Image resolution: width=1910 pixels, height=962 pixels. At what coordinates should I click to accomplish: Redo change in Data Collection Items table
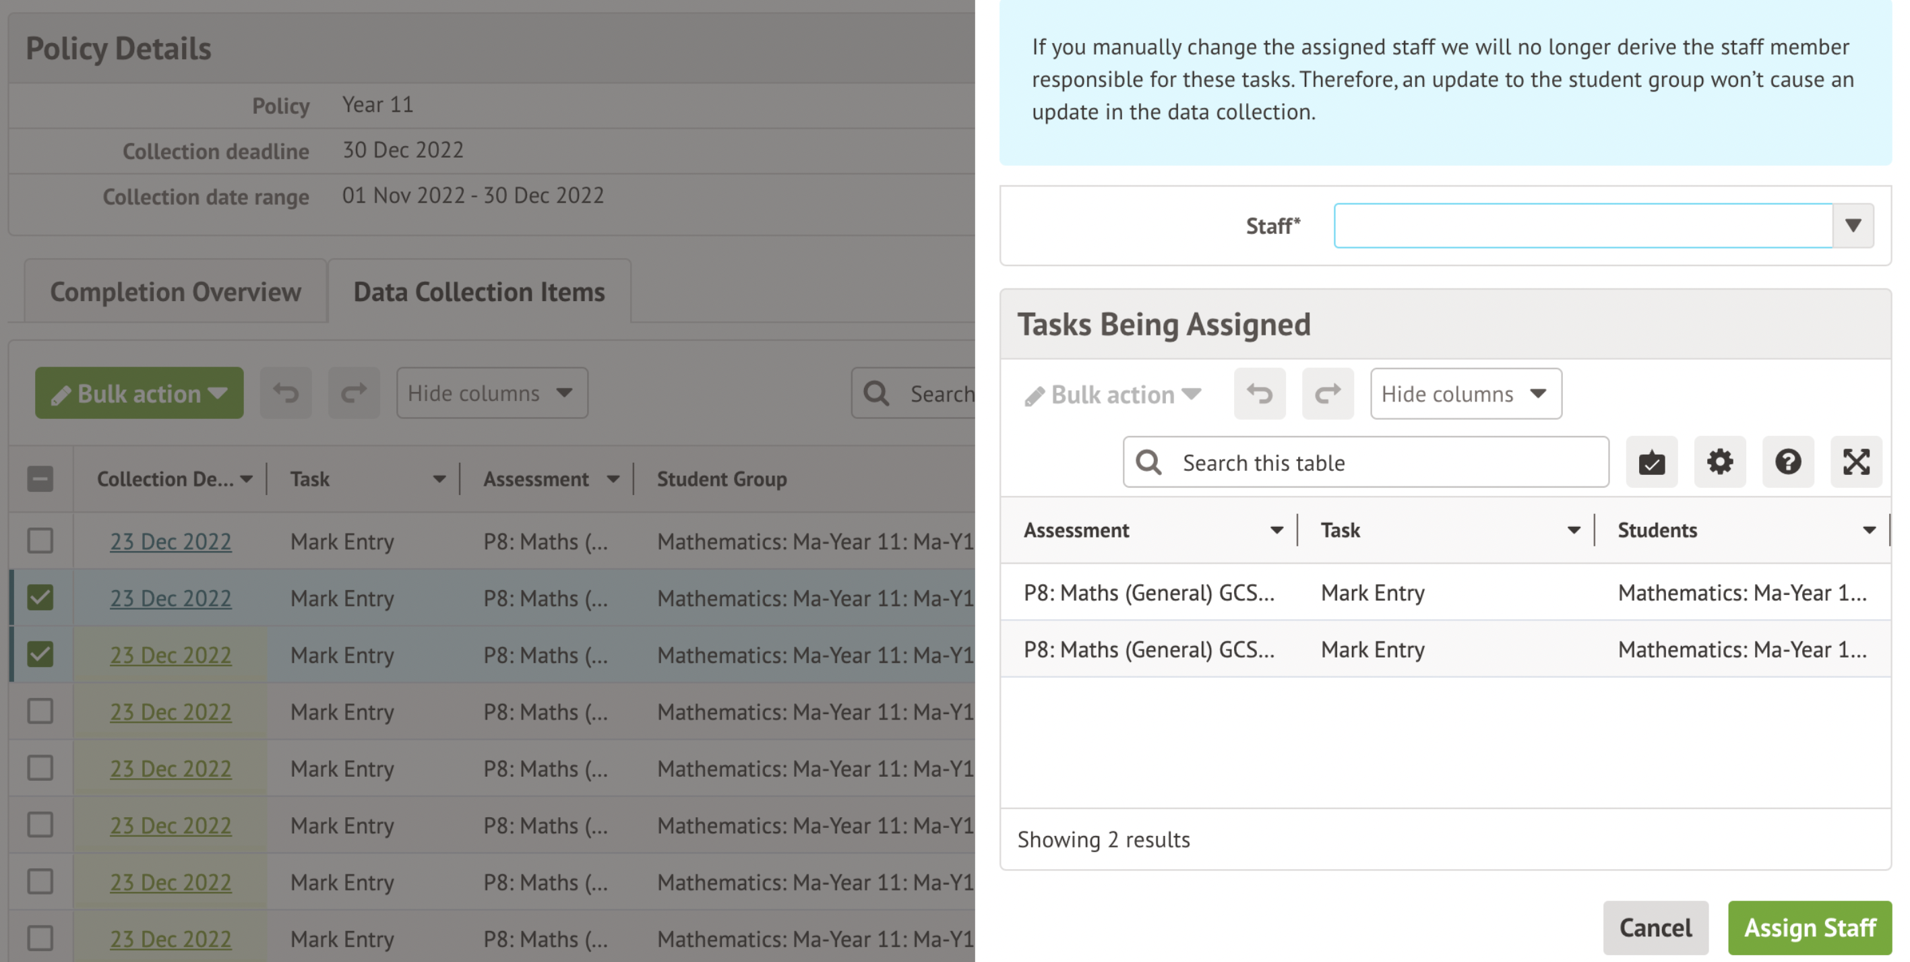(354, 393)
